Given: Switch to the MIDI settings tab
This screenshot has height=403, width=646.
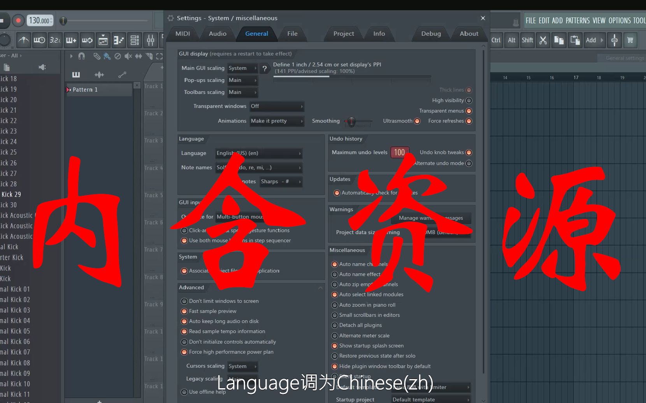Looking at the screenshot, I should click(x=182, y=34).
